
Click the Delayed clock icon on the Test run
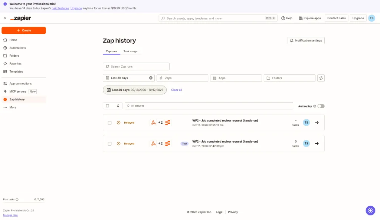click(118, 144)
